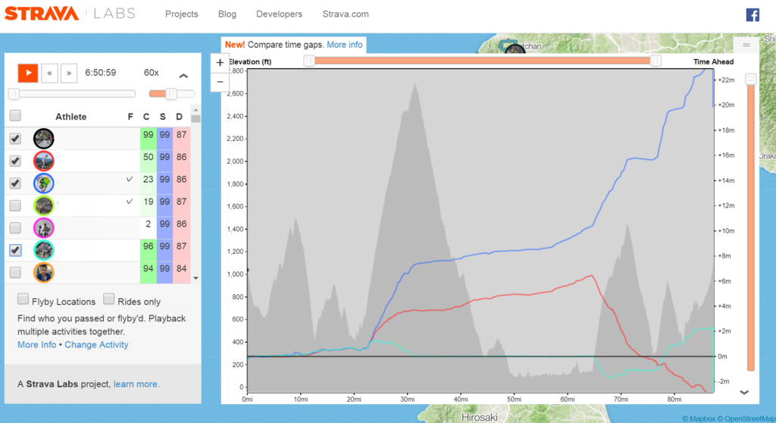Viewport: 776px width, 423px height.
Task: Uncheck the black-avatar athlete row checkbox
Action: tap(15, 139)
